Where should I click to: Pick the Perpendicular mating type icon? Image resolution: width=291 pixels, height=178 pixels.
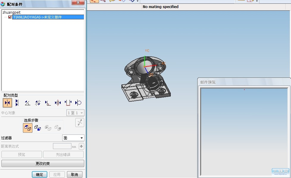(48, 103)
